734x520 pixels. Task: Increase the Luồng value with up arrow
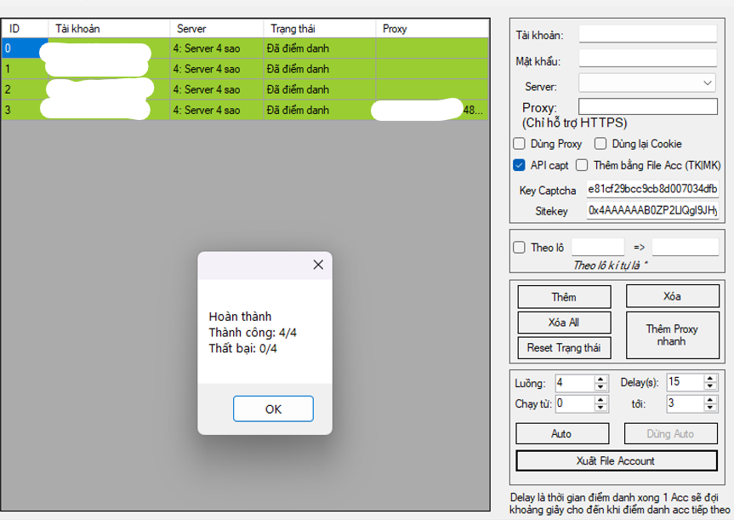pos(600,378)
